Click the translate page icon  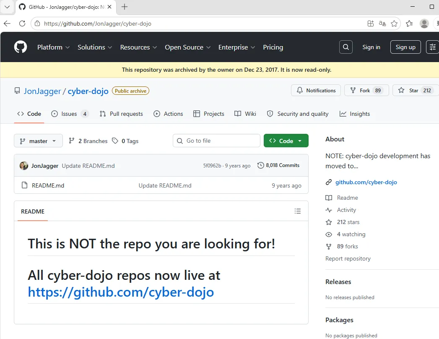[x=382, y=23]
